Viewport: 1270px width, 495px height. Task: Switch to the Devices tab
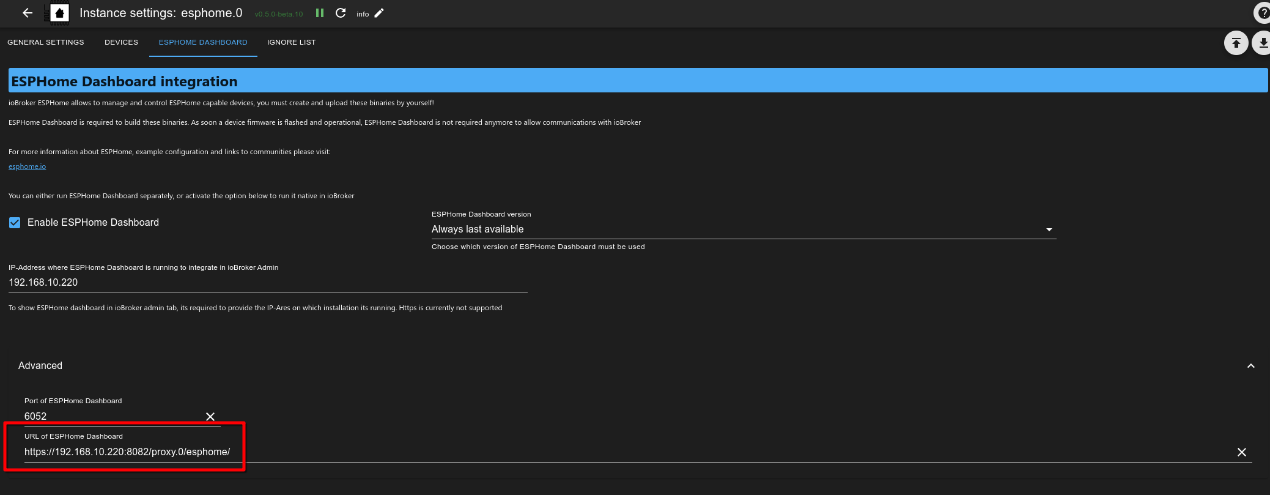(x=121, y=42)
